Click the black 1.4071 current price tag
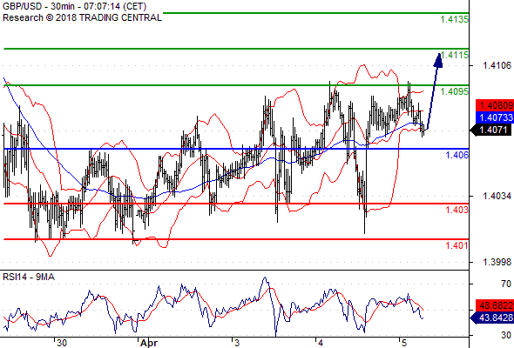The height and width of the screenshot is (348, 514). tap(491, 130)
